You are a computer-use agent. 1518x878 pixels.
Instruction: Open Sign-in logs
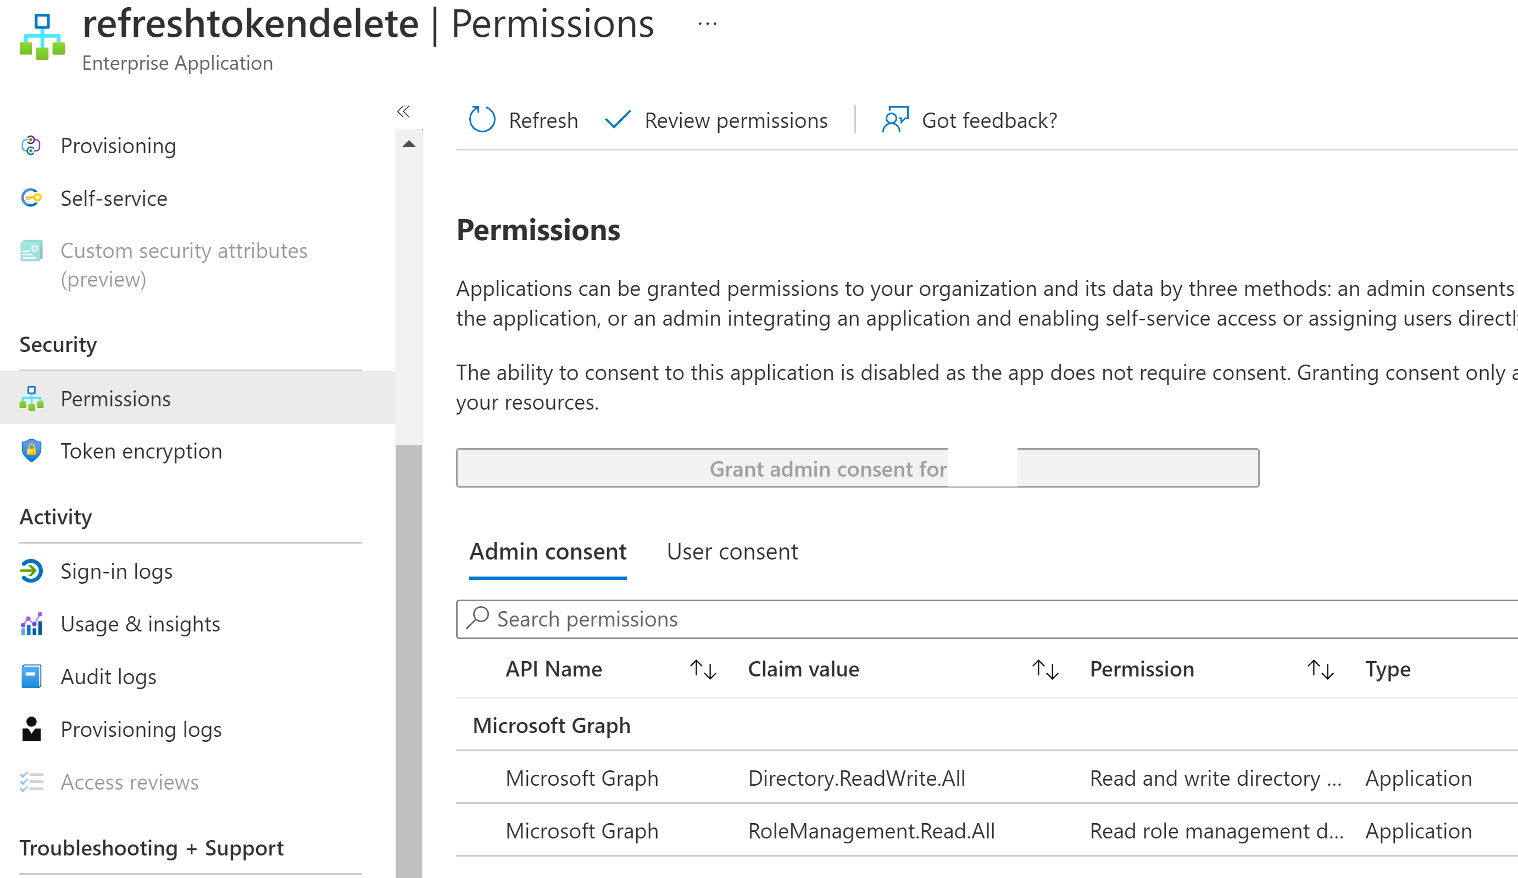tap(117, 572)
